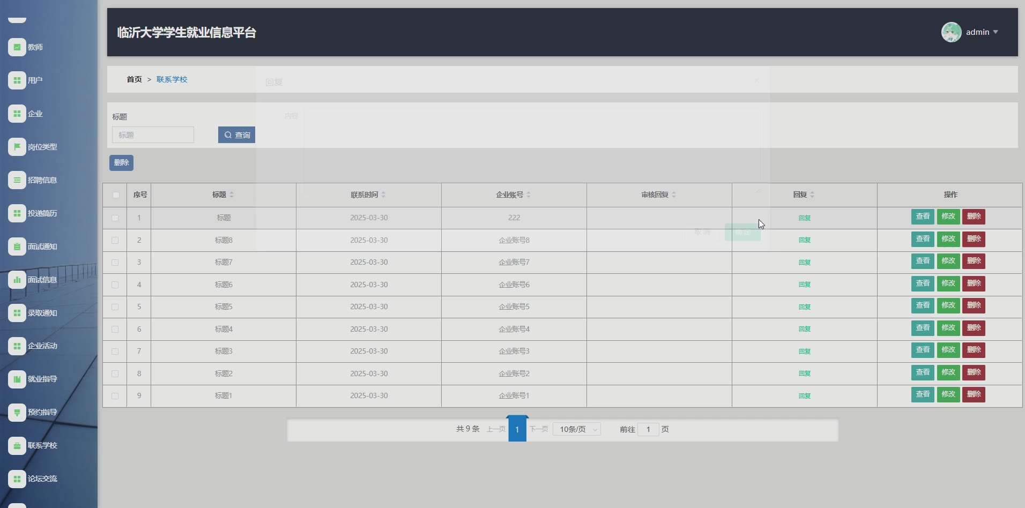Click 修改 for the 标题7 row
The width and height of the screenshot is (1025, 508).
pos(948,261)
